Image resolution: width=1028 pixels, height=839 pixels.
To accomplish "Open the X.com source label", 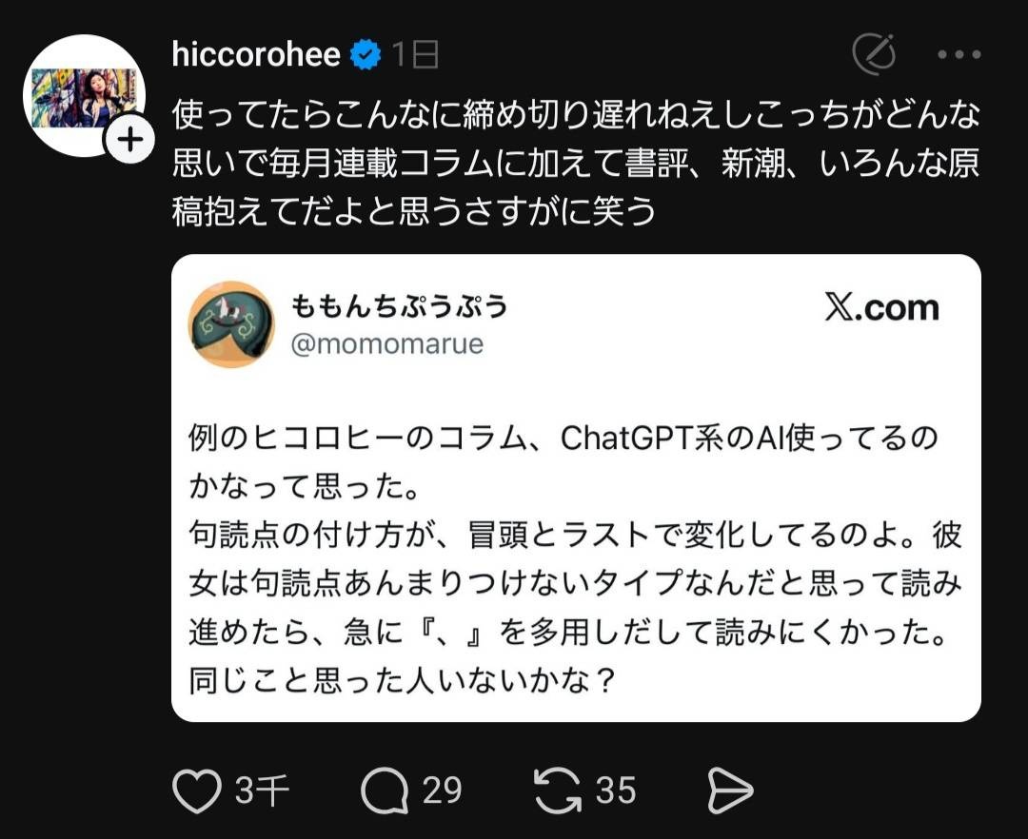I will [x=881, y=307].
